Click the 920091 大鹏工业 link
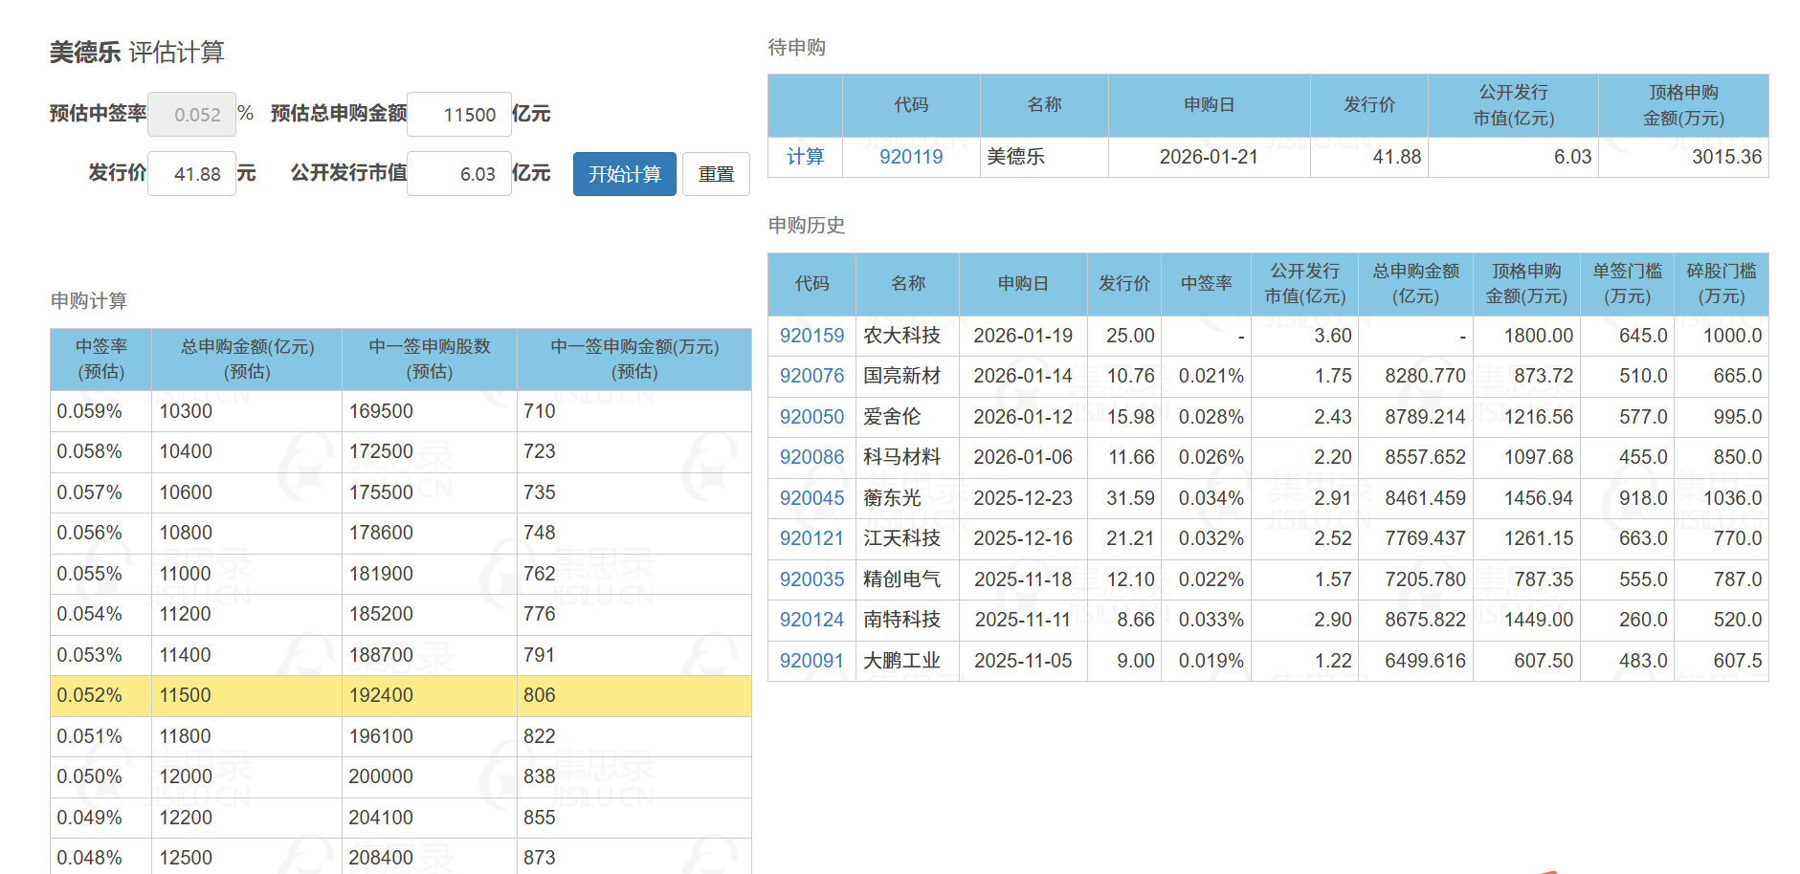The height and width of the screenshot is (874, 1800). pyautogui.click(x=811, y=661)
